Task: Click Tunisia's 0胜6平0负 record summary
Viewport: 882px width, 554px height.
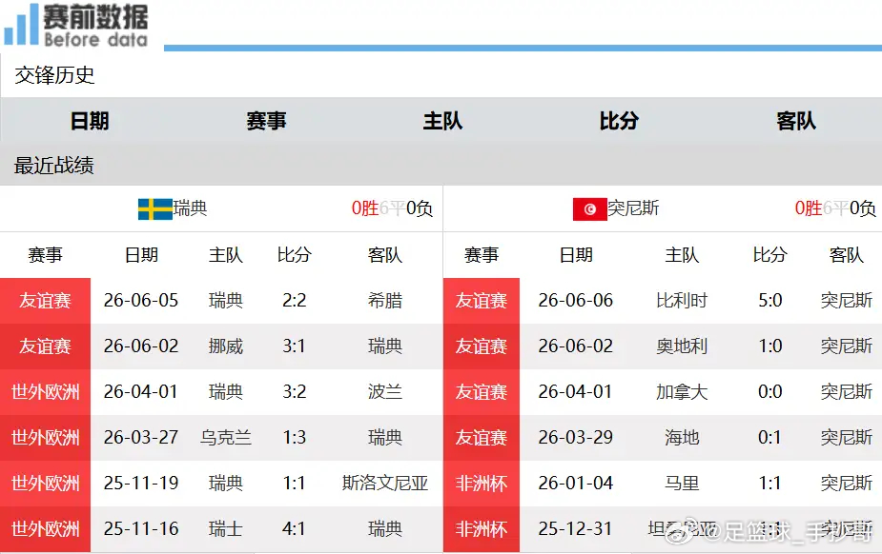Action: (835, 208)
